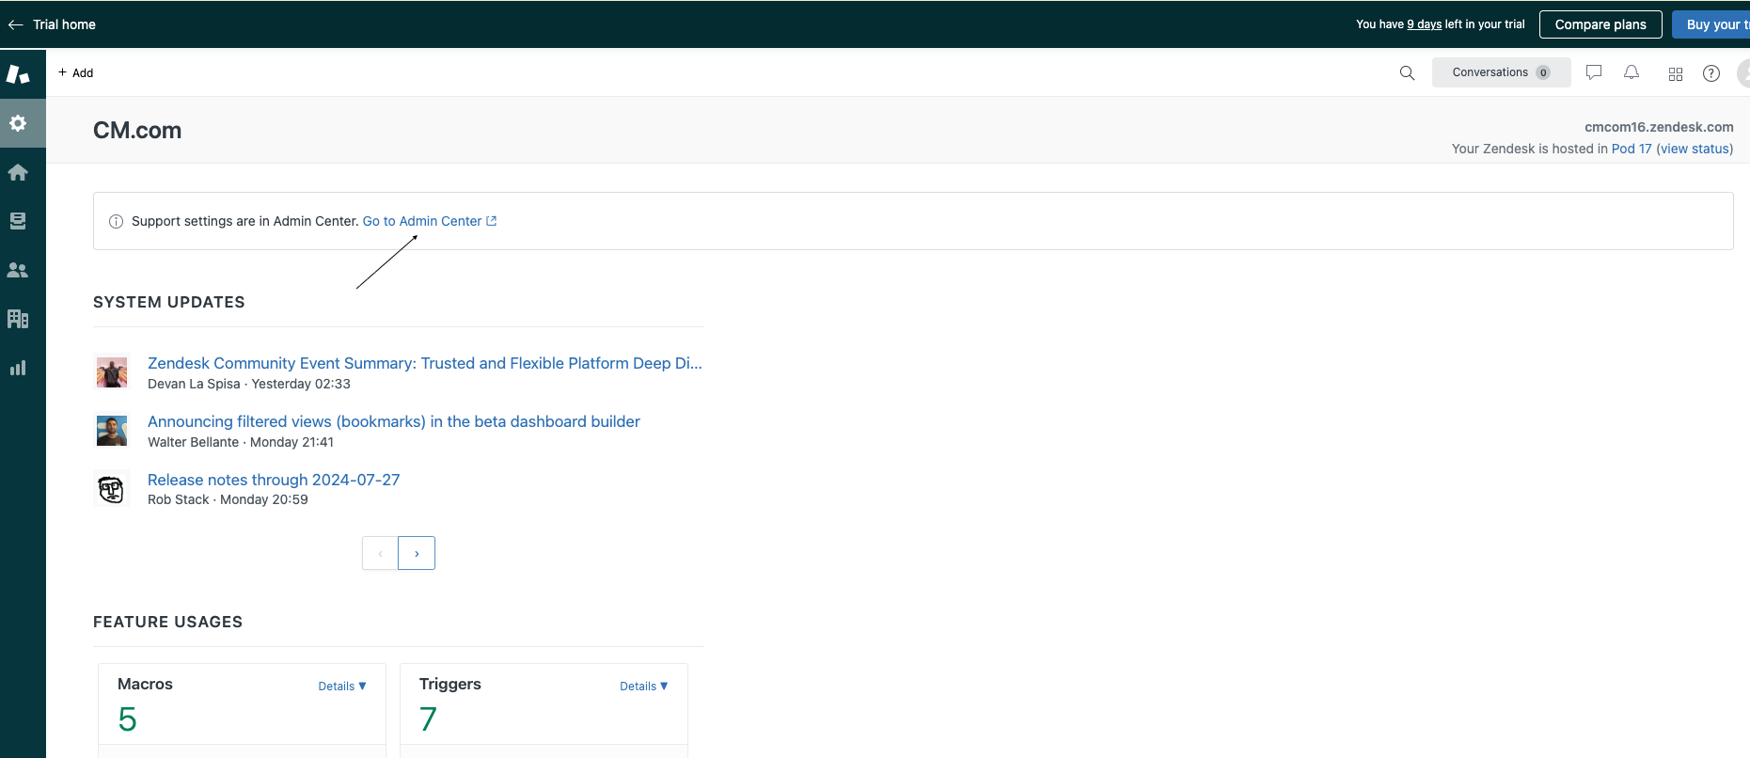Open the notifications bell icon

1632,72
